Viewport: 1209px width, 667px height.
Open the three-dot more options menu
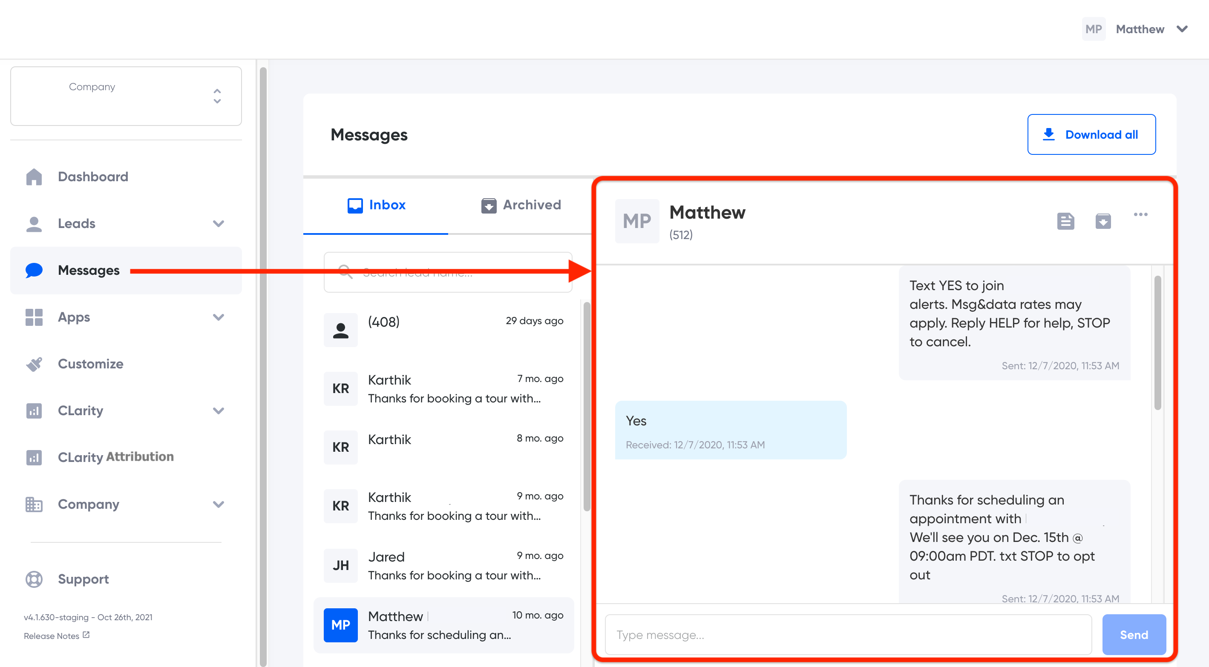pos(1140,215)
